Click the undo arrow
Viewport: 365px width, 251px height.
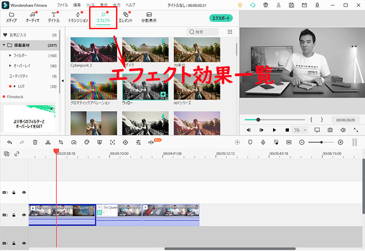9,142
